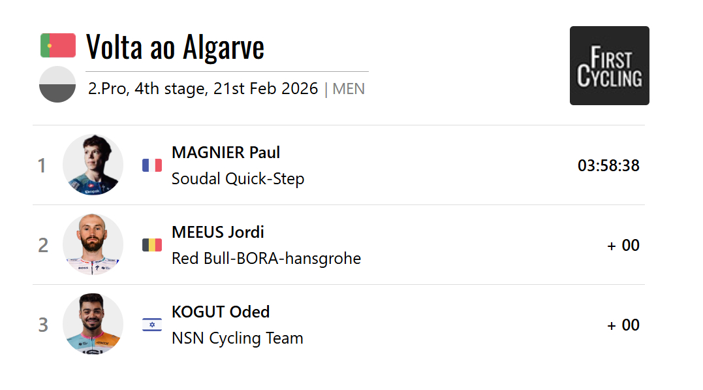
Task: Open rider MAGNIER Paul's profile
Action: pos(226,153)
